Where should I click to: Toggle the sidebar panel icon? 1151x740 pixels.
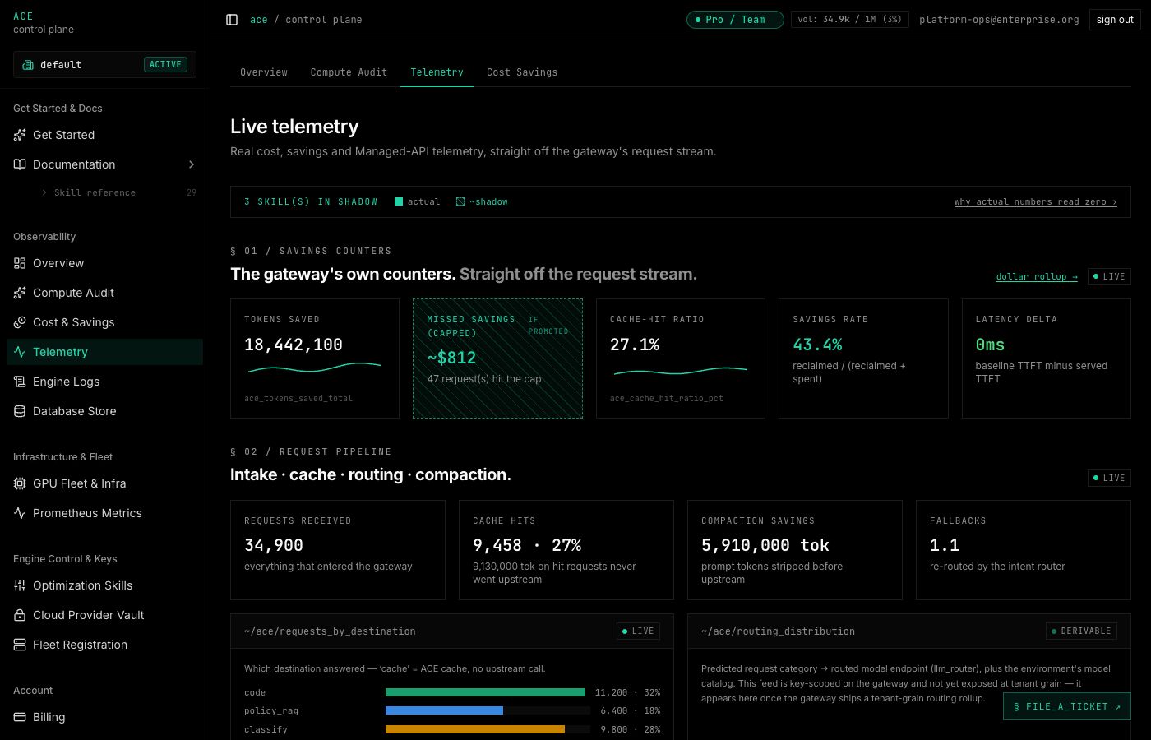(x=232, y=20)
